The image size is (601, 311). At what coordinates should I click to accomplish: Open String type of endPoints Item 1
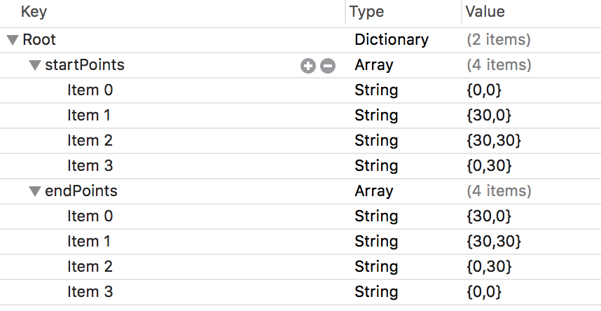coord(376,241)
